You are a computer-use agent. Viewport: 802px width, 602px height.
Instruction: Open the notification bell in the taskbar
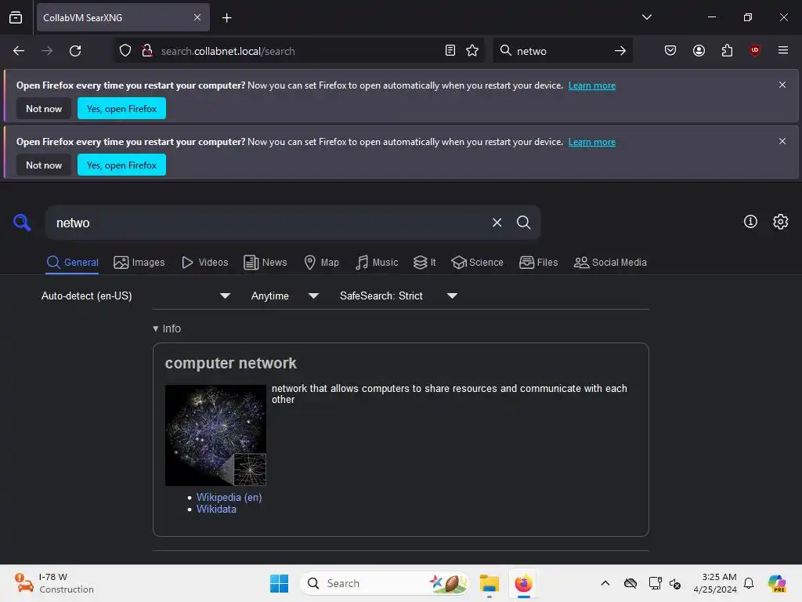(x=749, y=583)
